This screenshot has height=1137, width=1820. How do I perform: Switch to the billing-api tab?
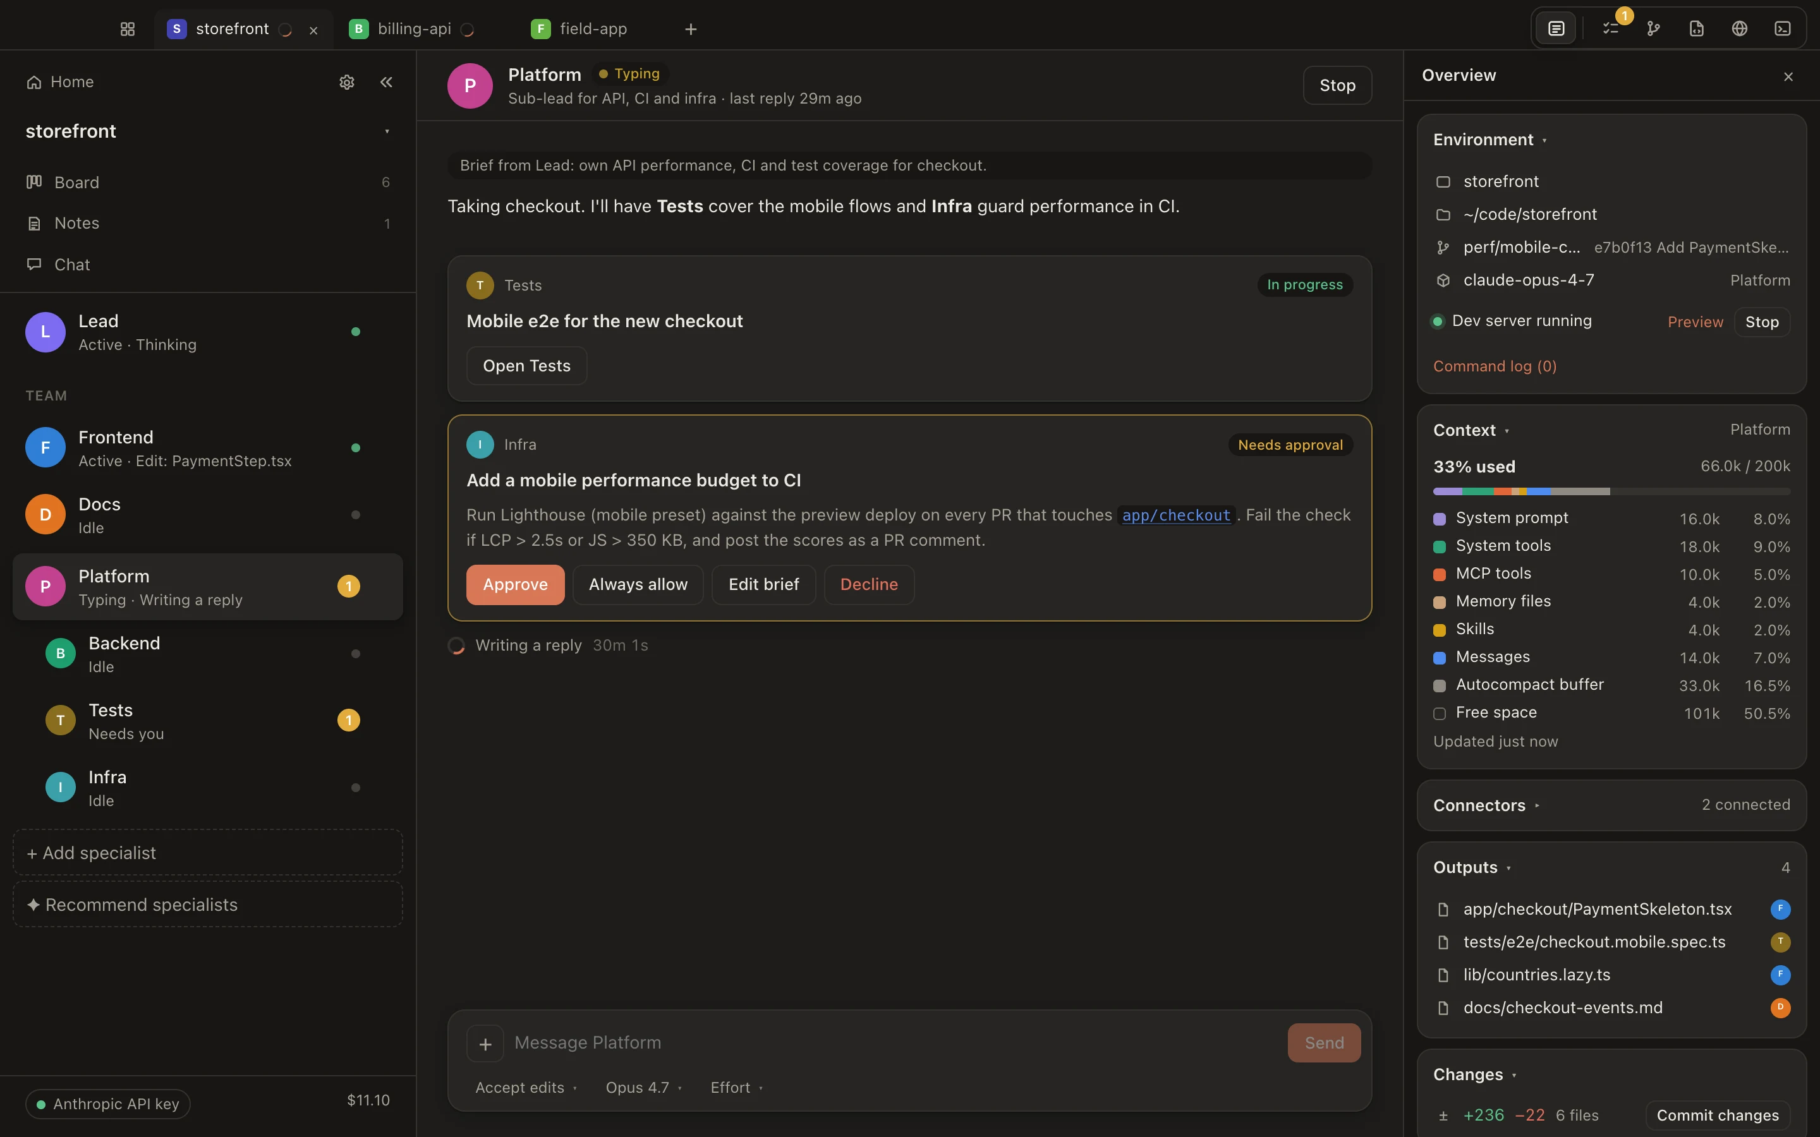coord(412,29)
